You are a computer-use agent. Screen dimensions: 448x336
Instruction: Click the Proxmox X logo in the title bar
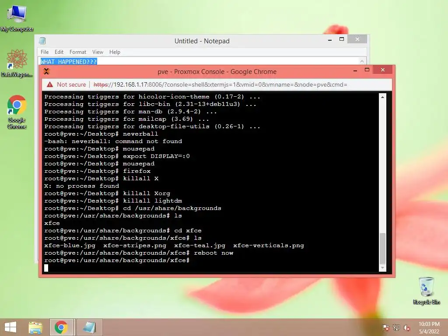click(46, 71)
